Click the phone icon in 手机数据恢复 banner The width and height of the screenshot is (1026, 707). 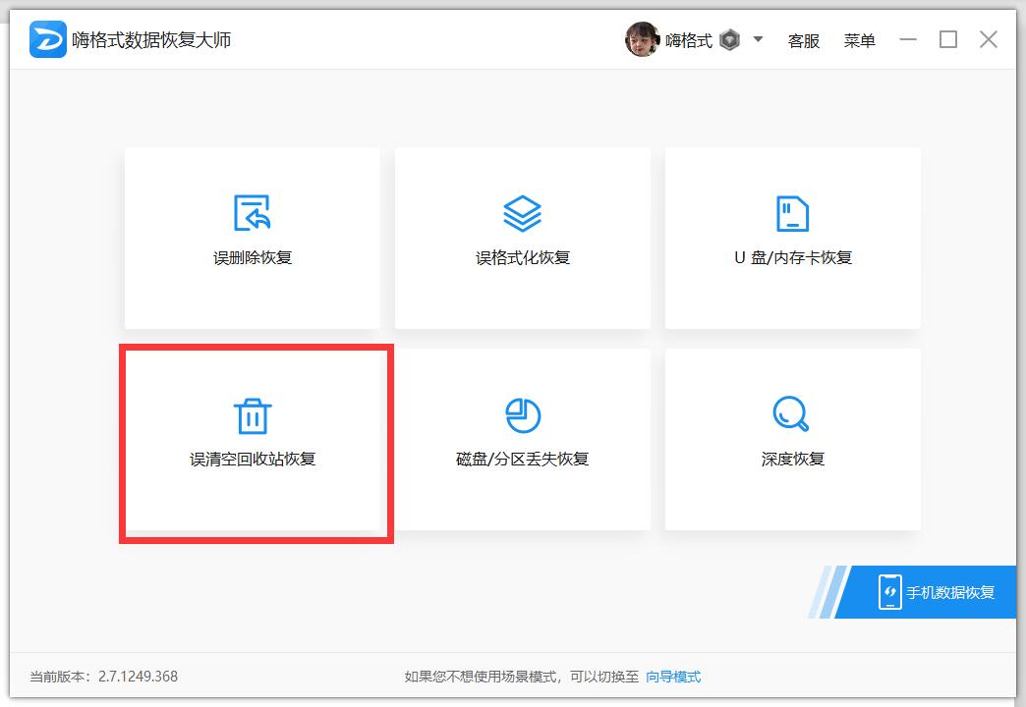pyautogui.click(x=890, y=592)
